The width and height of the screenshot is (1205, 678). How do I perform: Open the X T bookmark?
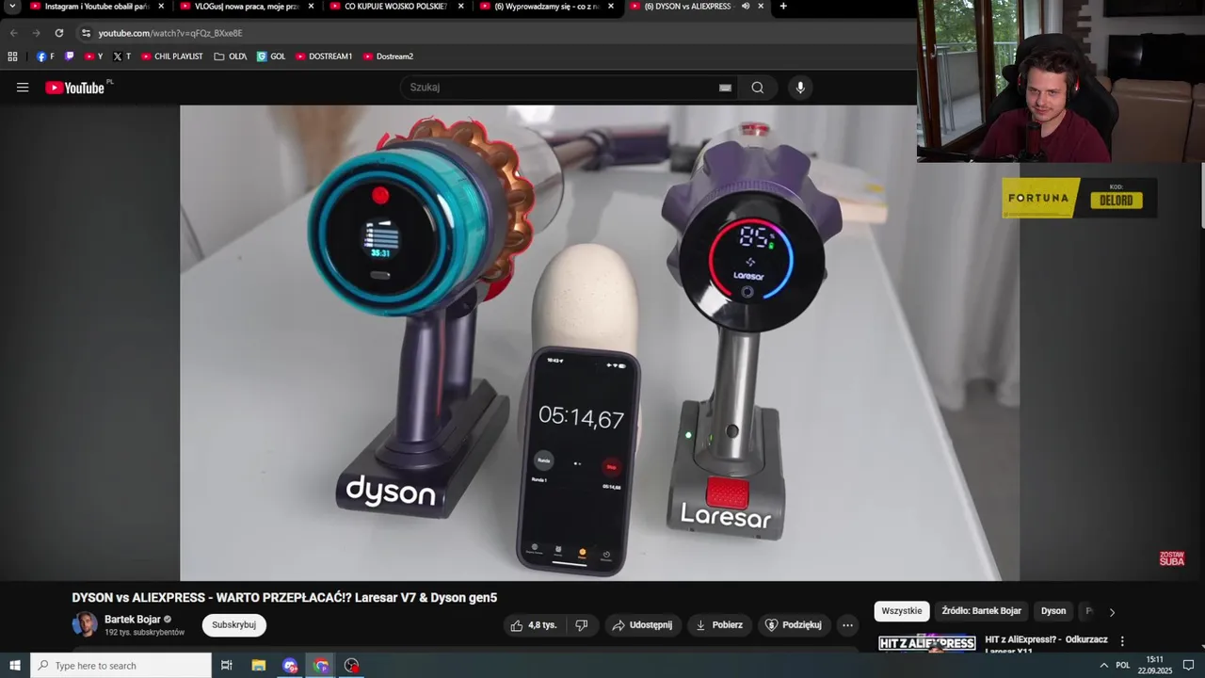pos(121,56)
